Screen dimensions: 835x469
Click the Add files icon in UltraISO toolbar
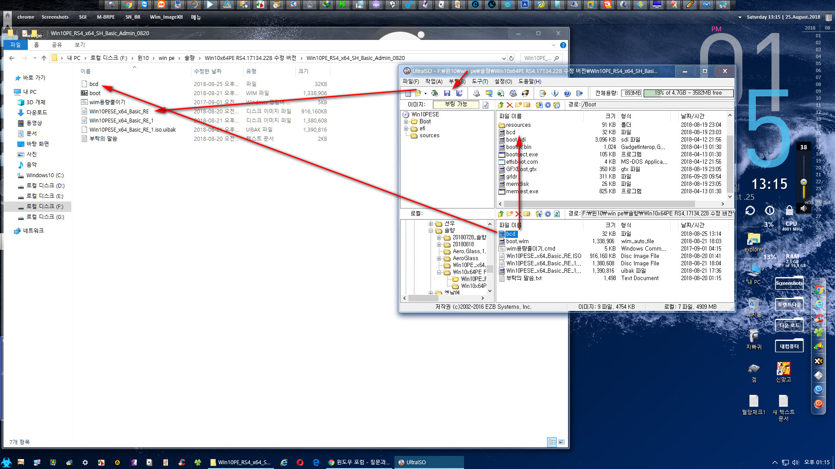[543, 93]
